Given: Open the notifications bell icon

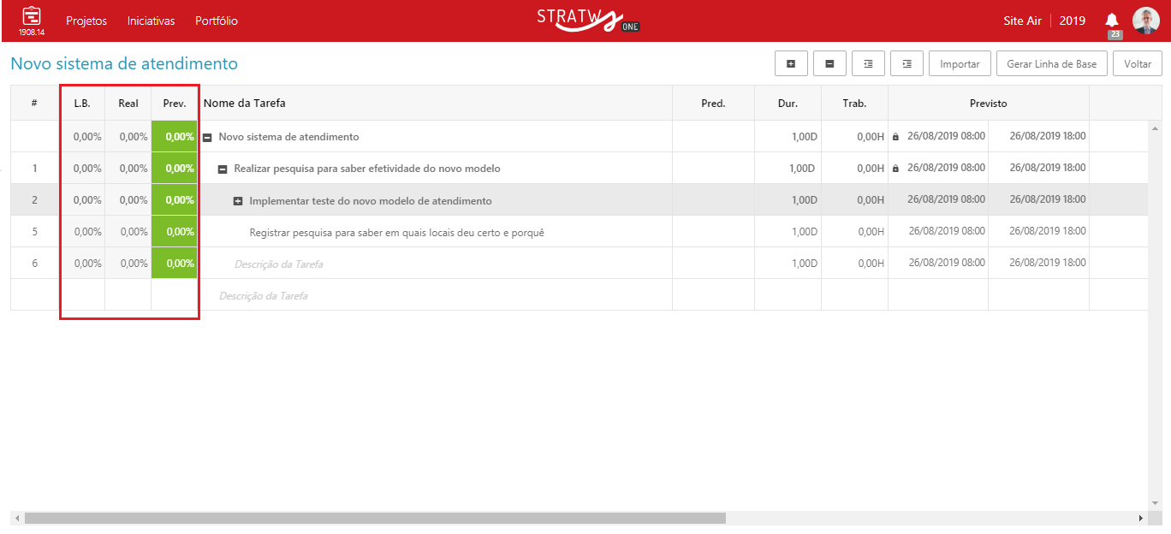Looking at the screenshot, I should 1112,21.
